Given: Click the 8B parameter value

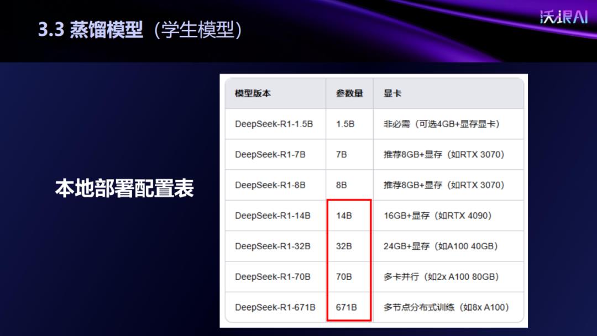Looking at the screenshot, I should click(x=341, y=185).
